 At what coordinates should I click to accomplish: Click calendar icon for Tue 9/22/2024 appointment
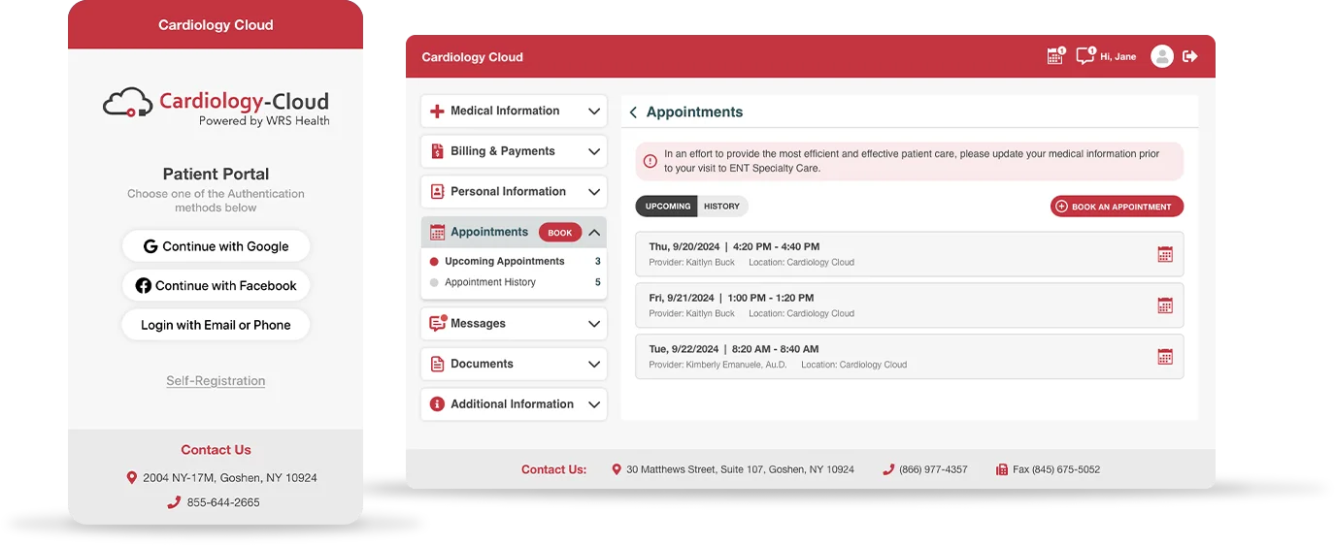coord(1165,357)
